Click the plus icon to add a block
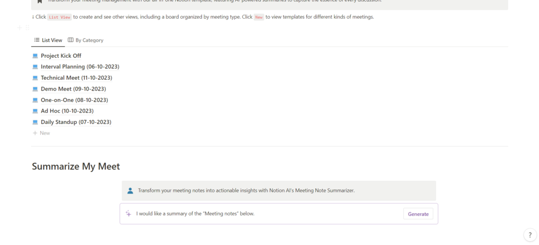539x245 pixels. pyautogui.click(x=19, y=27)
